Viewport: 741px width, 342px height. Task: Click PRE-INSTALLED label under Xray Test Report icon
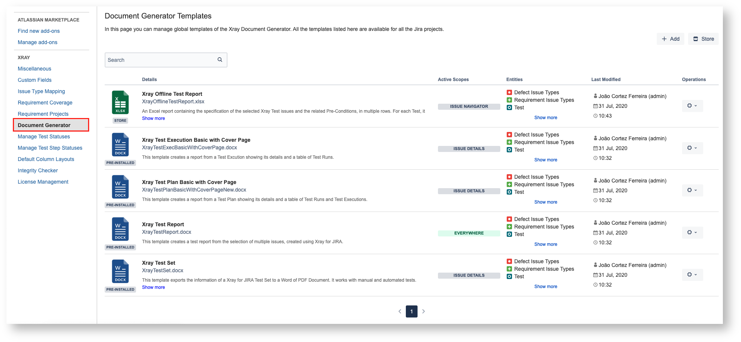pyautogui.click(x=120, y=247)
